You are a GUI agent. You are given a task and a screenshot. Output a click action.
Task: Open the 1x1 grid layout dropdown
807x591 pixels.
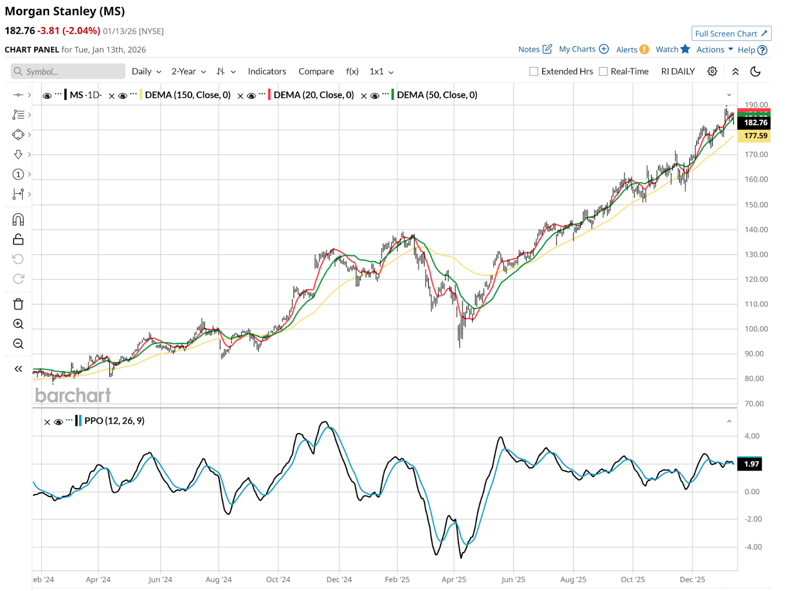click(x=381, y=72)
